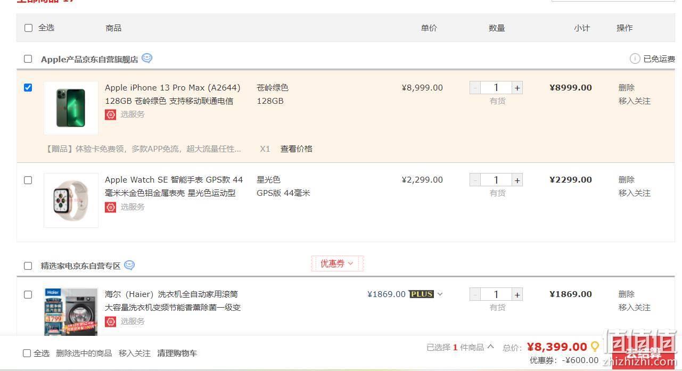Increase Haier washing machine quantity
Screen dimensions: 682x371
(x=517, y=294)
